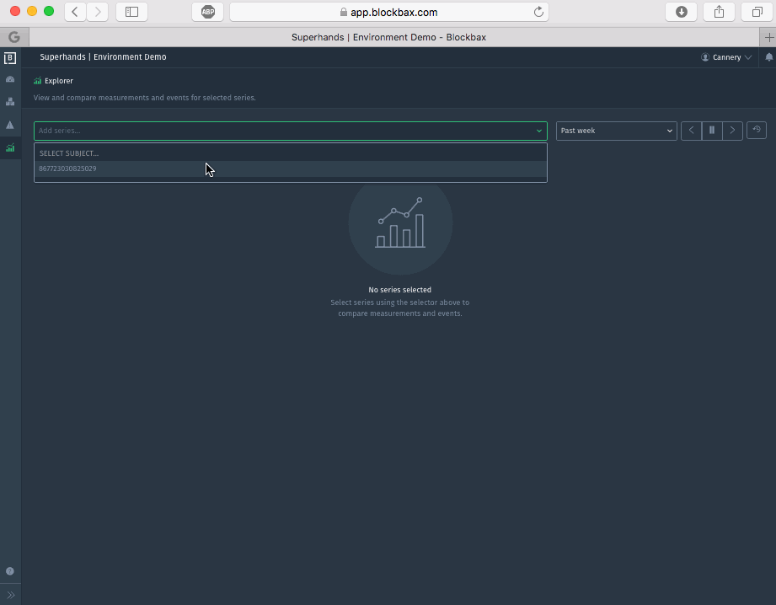Image resolution: width=776 pixels, height=605 pixels.
Task: Pause live updating
Action: [x=712, y=131]
